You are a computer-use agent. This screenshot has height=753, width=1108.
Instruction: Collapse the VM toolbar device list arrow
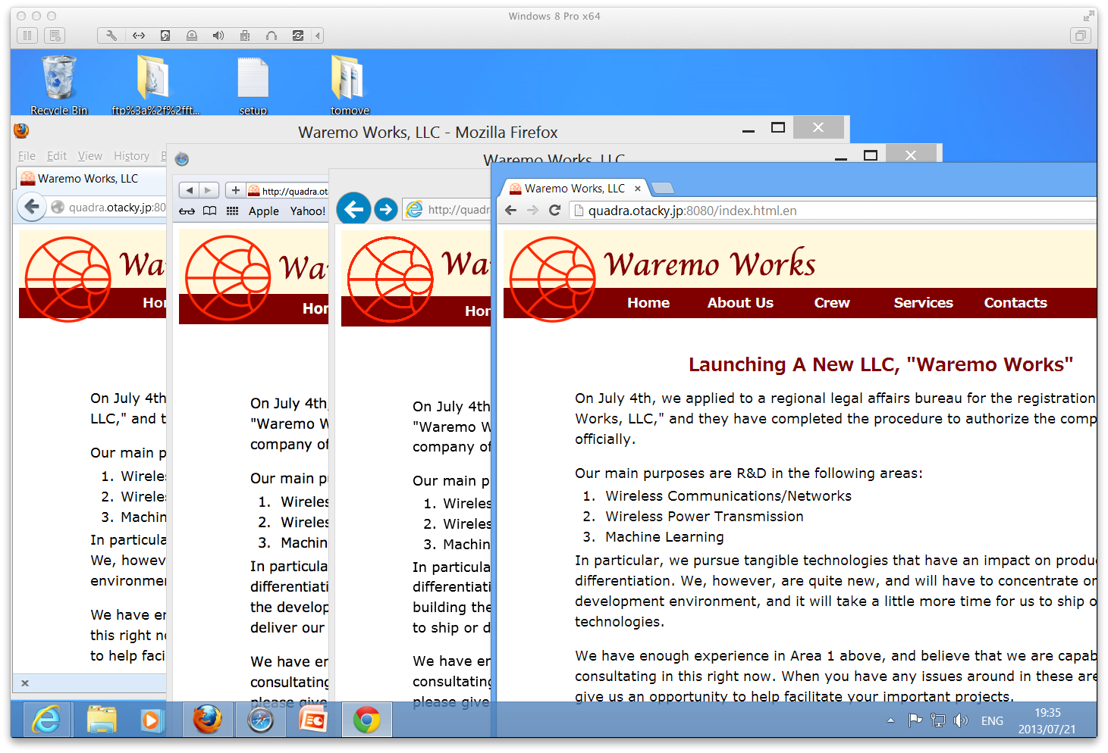319,36
